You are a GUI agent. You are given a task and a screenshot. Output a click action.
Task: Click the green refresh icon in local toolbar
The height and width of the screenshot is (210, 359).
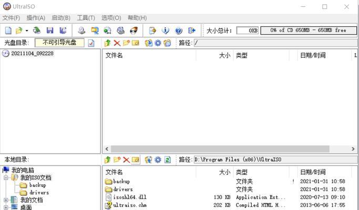click(x=168, y=160)
